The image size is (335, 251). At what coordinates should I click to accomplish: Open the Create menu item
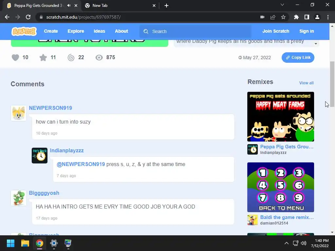click(x=51, y=31)
